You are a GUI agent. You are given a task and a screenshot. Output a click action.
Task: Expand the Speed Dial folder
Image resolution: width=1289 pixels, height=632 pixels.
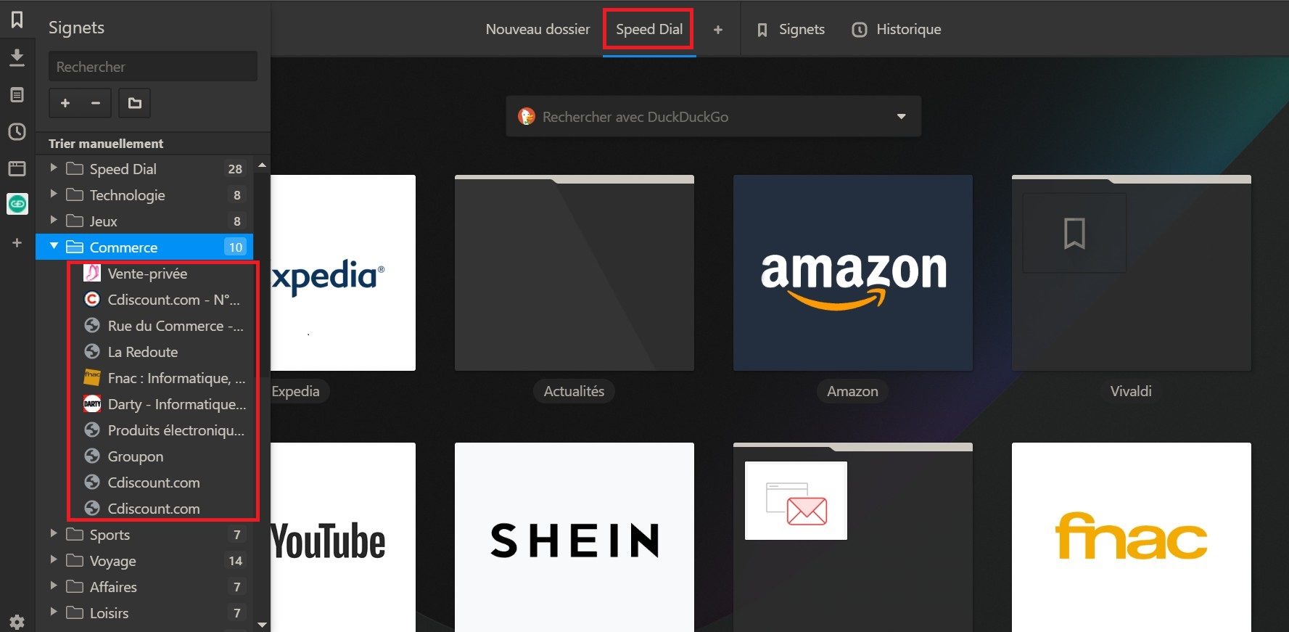(54, 168)
